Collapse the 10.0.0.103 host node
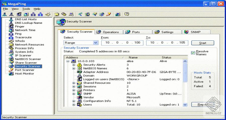226x120 pixels. click(x=68, y=61)
